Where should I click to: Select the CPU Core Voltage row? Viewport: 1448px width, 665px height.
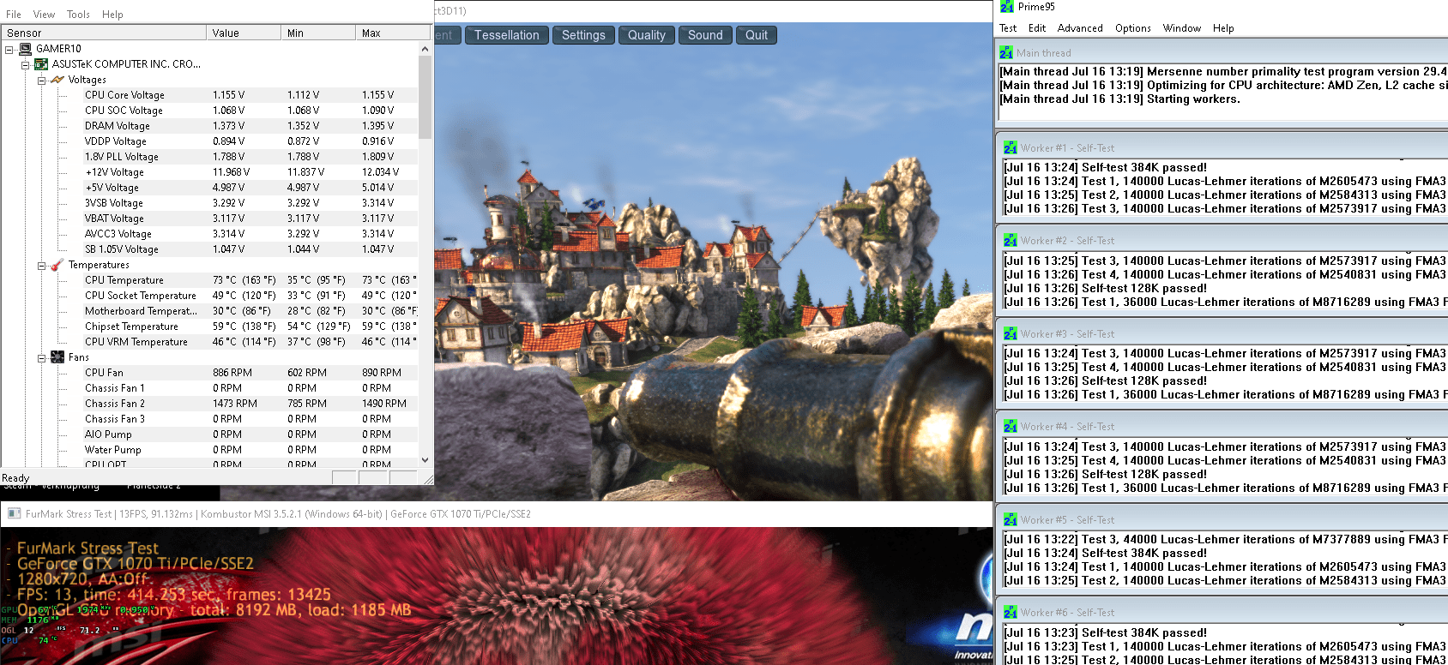(250, 95)
